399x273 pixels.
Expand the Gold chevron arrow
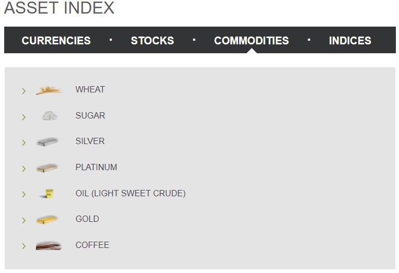(x=24, y=220)
